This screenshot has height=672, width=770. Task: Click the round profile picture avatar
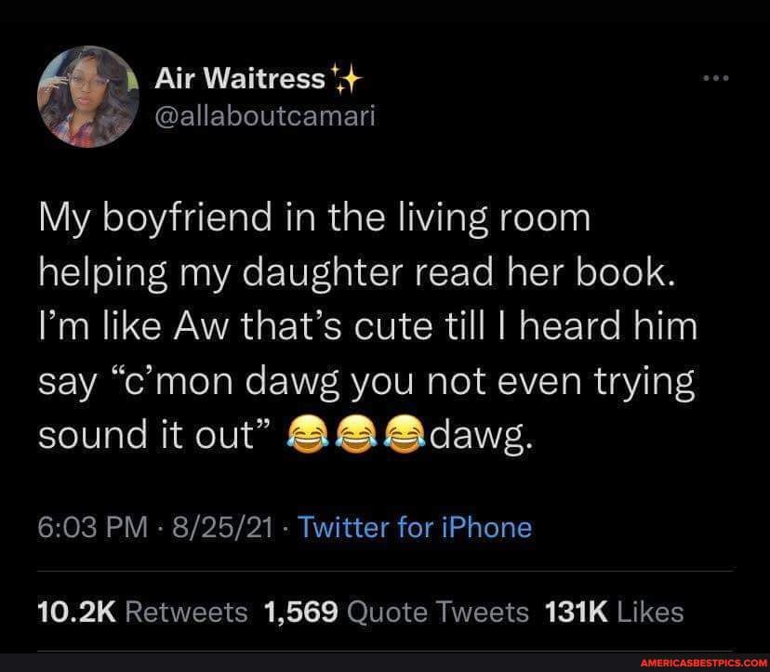[x=88, y=97]
